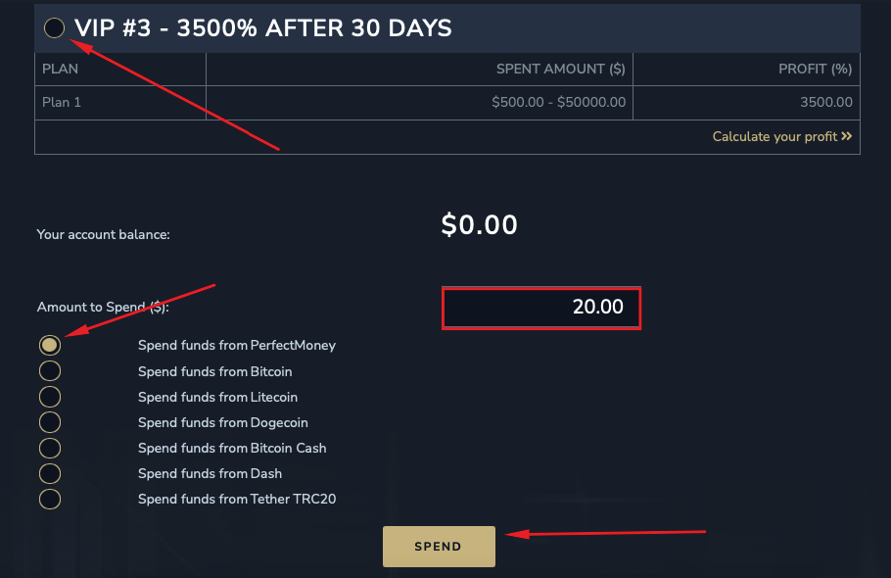Click the double chevron after Calculate your profit
891x578 pixels.
(847, 137)
